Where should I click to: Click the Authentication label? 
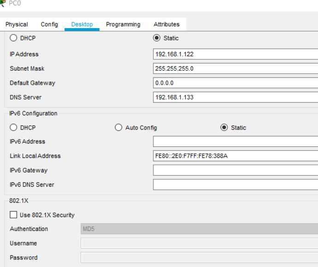[x=29, y=229]
